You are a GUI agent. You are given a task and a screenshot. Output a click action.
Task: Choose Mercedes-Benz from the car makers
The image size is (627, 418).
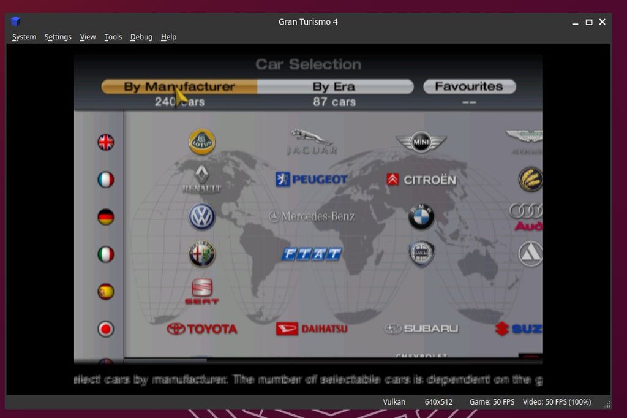(x=313, y=216)
